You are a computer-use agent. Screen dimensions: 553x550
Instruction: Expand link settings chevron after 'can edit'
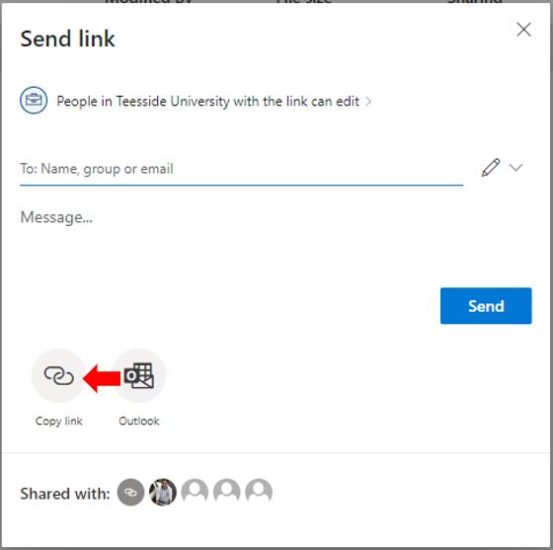tap(368, 102)
